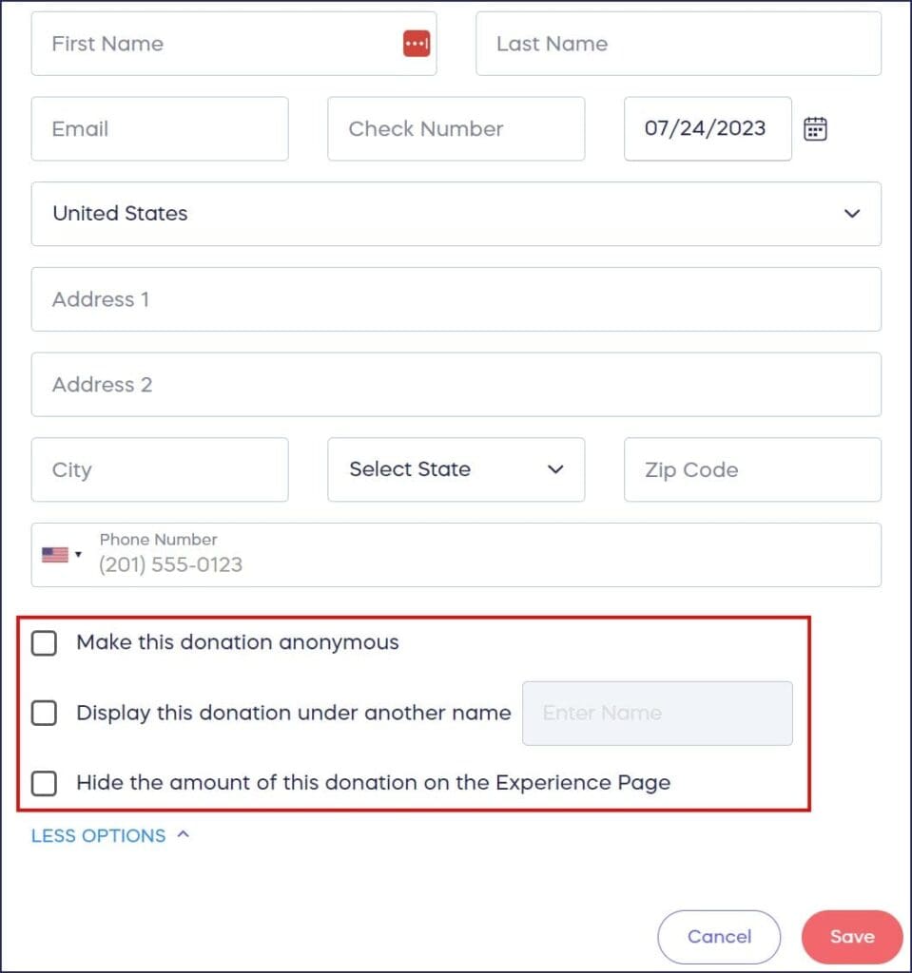Open the calendar date picker icon
912x973 pixels.
pos(815,128)
